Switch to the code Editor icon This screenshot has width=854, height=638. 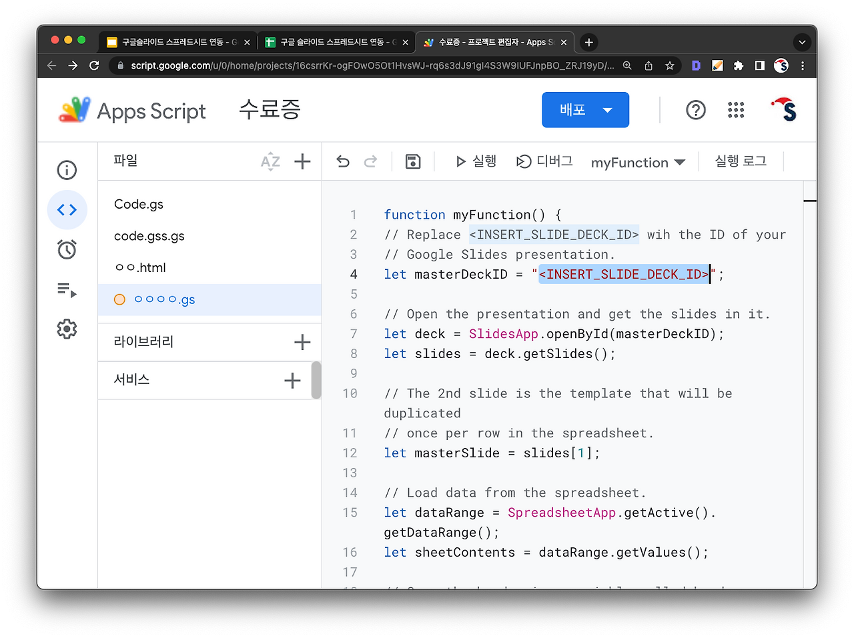point(67,210)
